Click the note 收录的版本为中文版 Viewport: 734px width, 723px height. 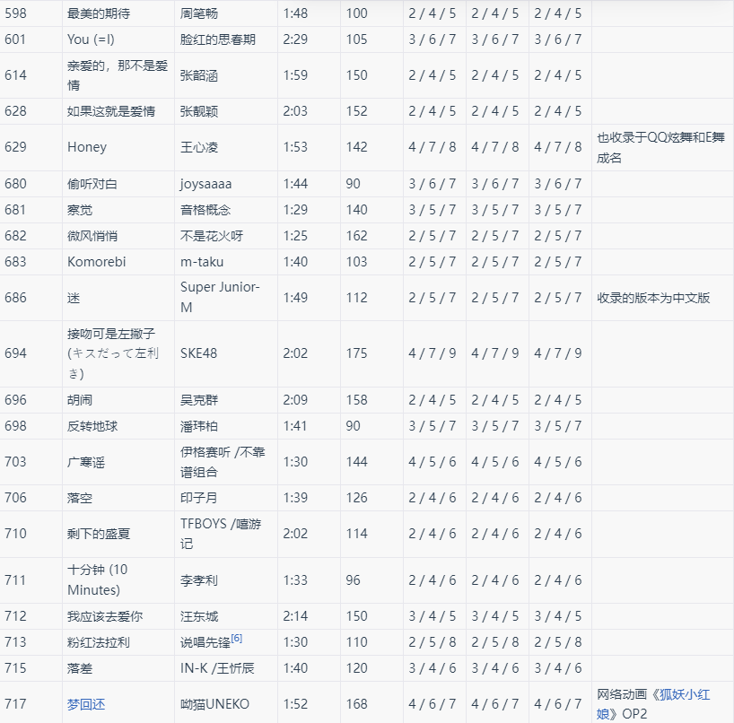653,298
